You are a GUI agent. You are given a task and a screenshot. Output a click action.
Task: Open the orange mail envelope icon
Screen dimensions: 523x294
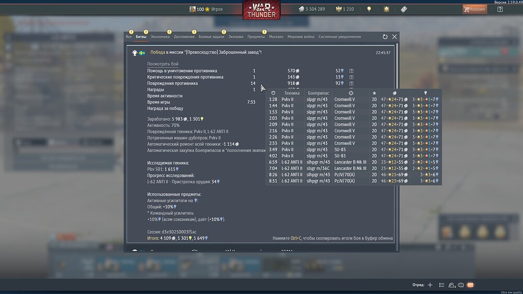click(470, 285)
